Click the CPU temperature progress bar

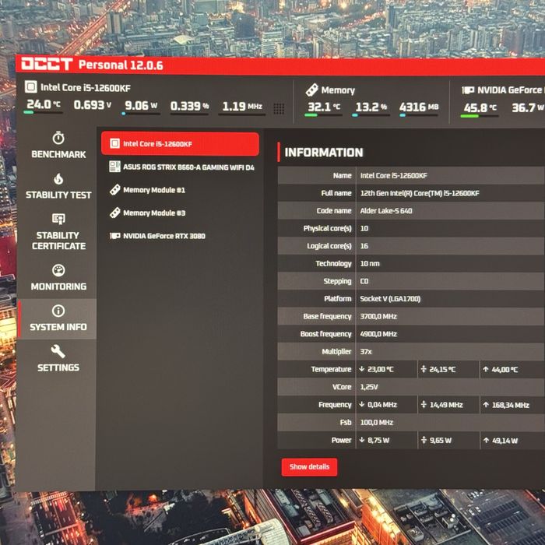43,112
